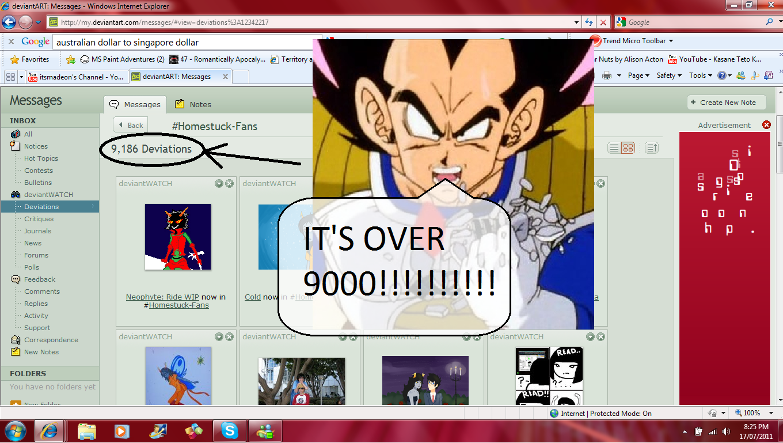Open Deviations in the sidebar

pyautogui.click(x=50, y=207)
